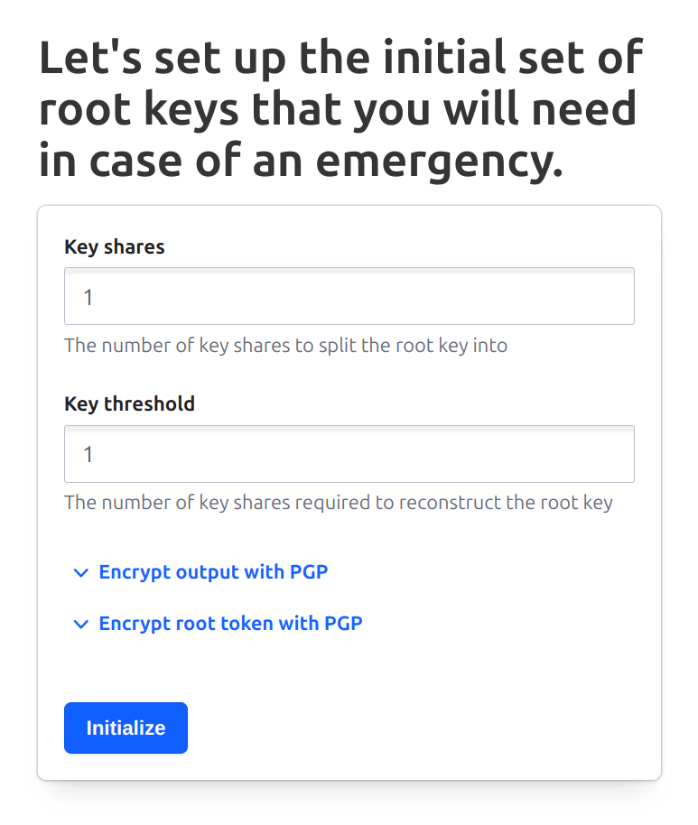Click the chevron icon beside Encrypt output with PGP
698x825 pixels.
click(80, 572)
